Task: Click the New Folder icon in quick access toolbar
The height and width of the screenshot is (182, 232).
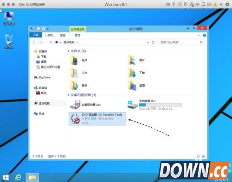Action: [44, 29]
